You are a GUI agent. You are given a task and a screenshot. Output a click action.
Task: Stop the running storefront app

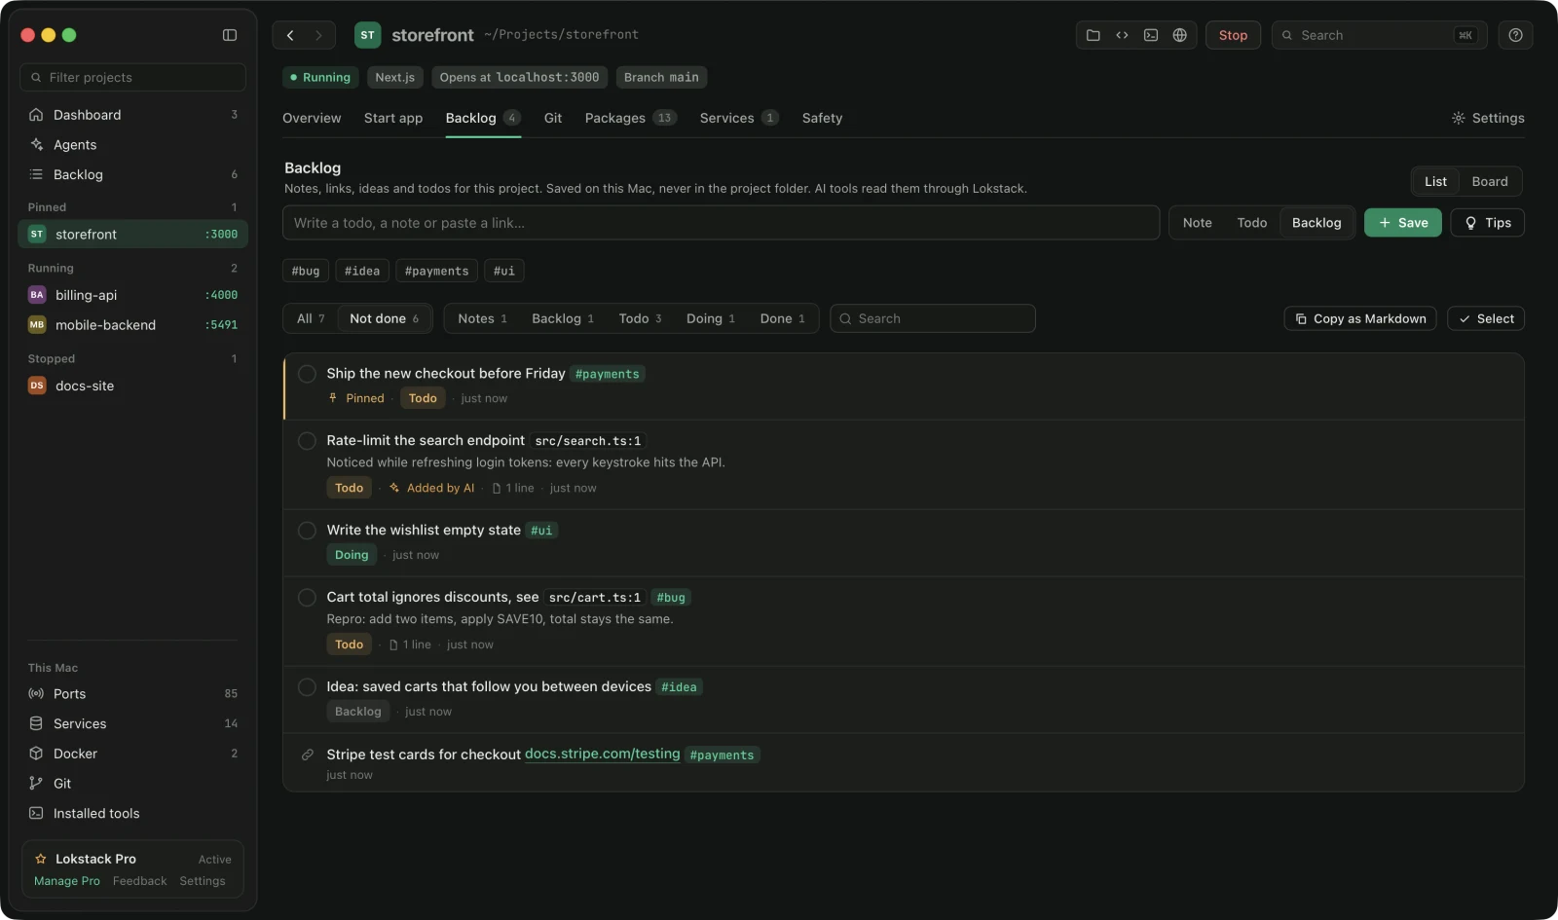pos(1233,35)
